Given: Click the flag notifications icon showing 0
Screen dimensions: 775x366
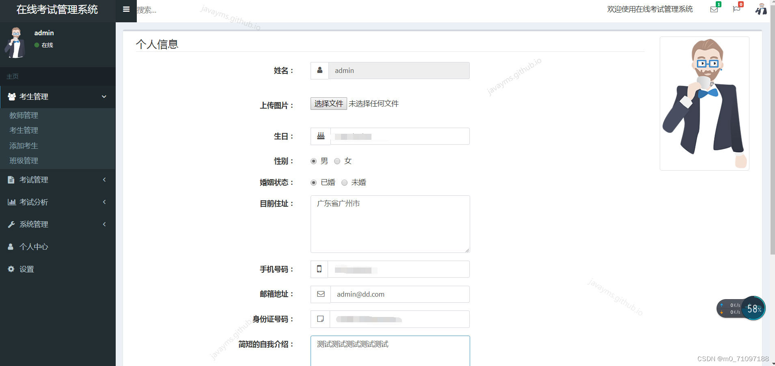Looking at the screenshot, I should point(736,9).
